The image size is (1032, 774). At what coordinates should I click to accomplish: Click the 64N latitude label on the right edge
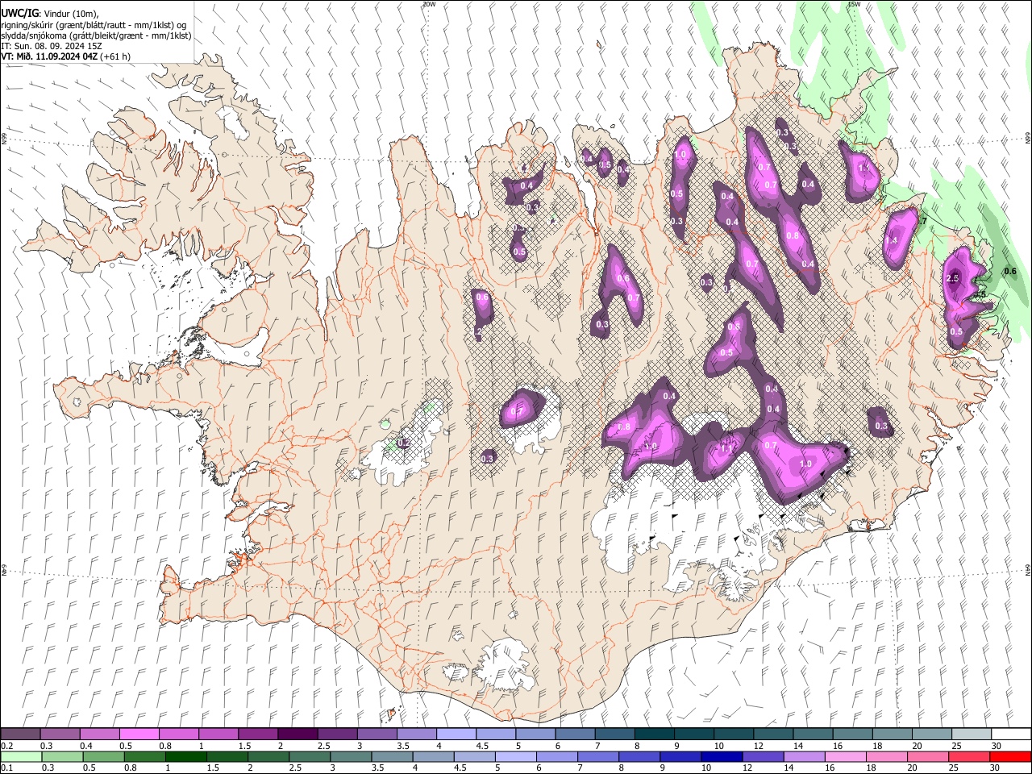pyautogui.click(x=1028, y=568)
